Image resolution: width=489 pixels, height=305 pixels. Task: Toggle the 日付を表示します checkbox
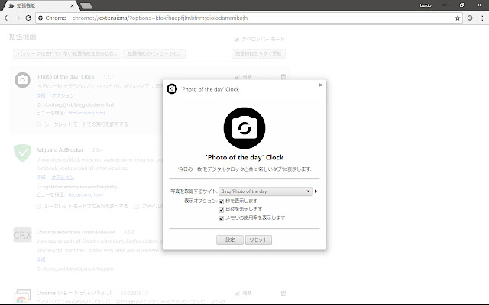pyautogui.click(x=221, y=210)
